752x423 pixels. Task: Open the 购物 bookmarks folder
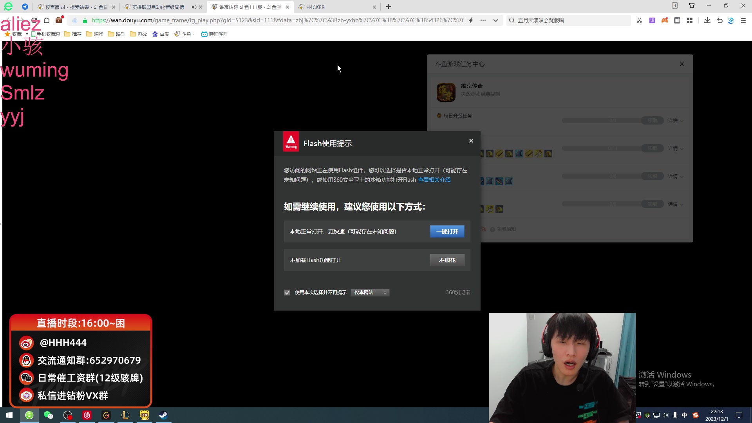pos(95,34)
